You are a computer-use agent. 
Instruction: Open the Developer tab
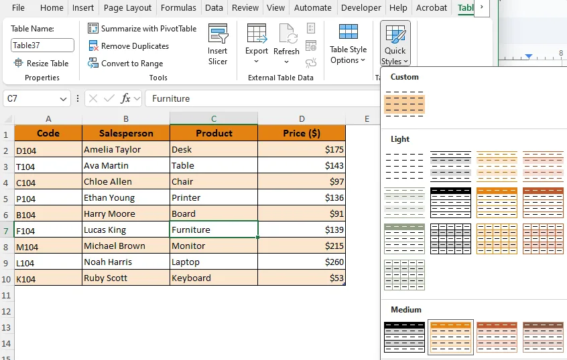tap(361, 7)
